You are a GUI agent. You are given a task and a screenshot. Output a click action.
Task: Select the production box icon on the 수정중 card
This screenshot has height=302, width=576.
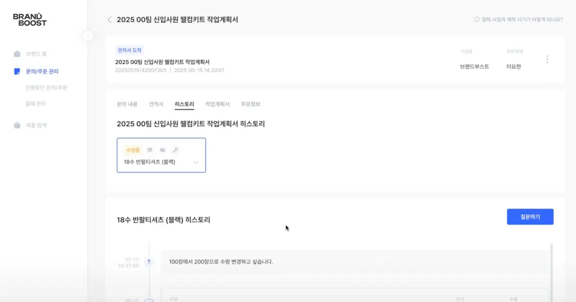coord(163,150)
